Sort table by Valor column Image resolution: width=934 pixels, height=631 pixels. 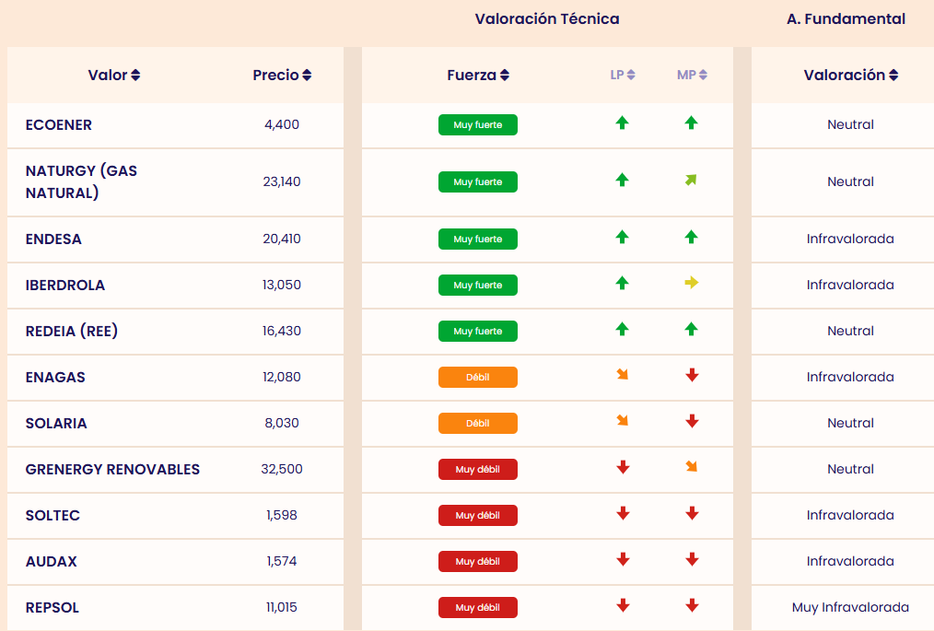click(x=114, y=76)
